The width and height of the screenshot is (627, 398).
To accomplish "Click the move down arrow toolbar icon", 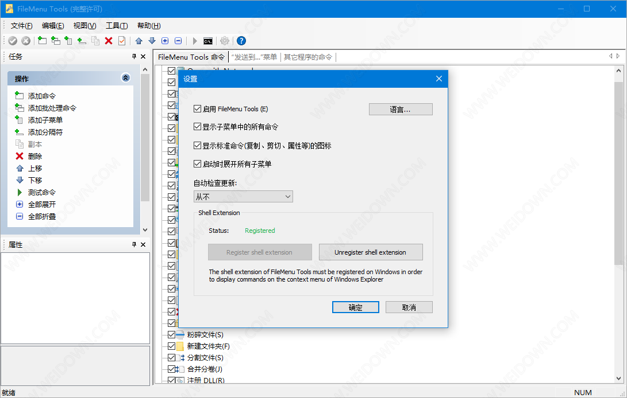I will 152,41.
